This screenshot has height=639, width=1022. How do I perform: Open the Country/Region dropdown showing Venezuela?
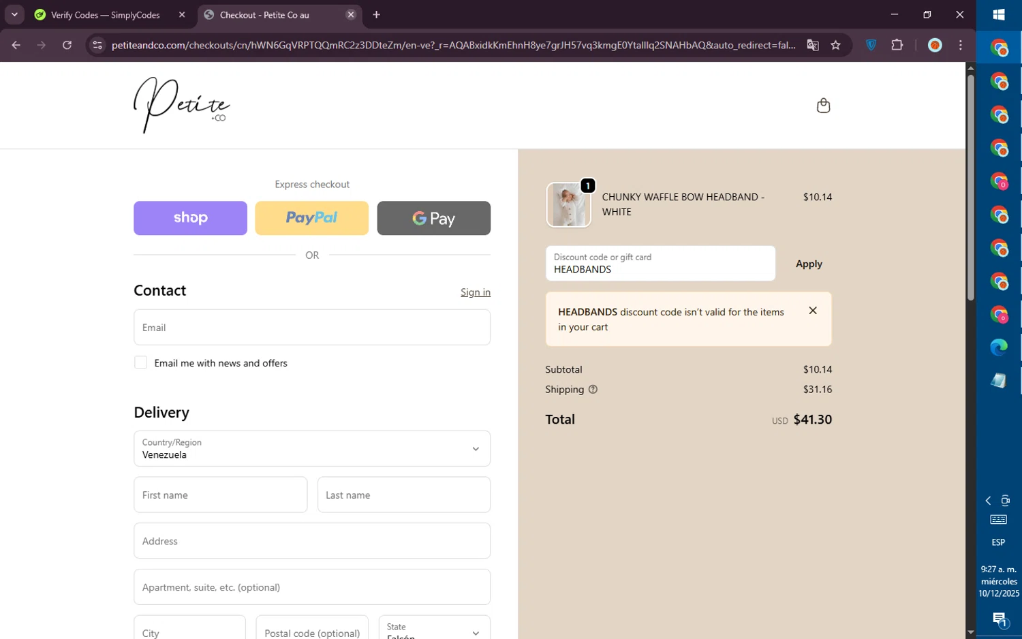[x=312, y=448]
